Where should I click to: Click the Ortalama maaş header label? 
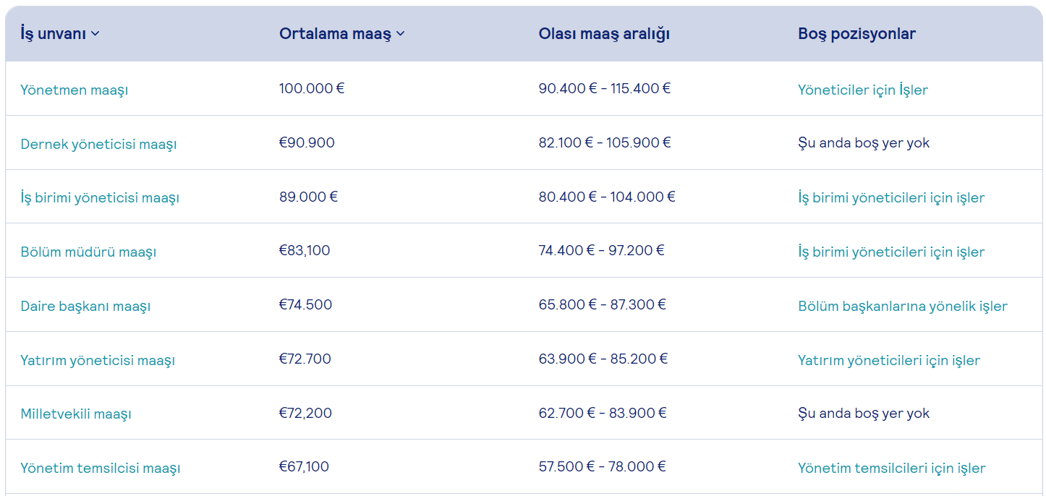(335, 34)
